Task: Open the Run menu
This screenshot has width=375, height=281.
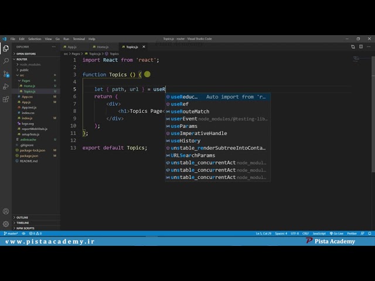Action: click(66, 39)
